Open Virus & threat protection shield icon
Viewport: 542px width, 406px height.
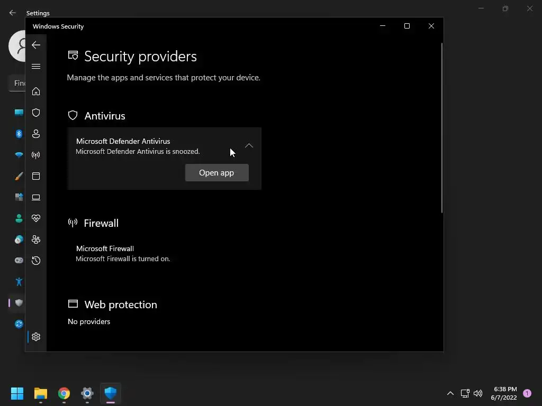(36, 113)
